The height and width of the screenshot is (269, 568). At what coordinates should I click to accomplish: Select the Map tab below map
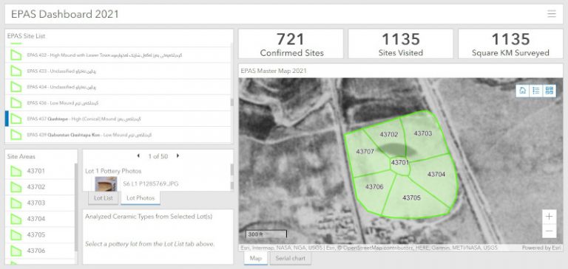pos(256,259)
